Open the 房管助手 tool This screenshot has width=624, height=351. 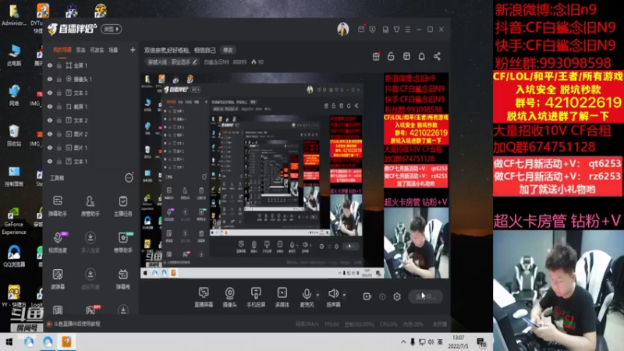90,206
